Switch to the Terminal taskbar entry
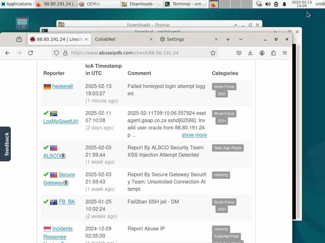Viewport: 325px width, 243px height. 185,4
